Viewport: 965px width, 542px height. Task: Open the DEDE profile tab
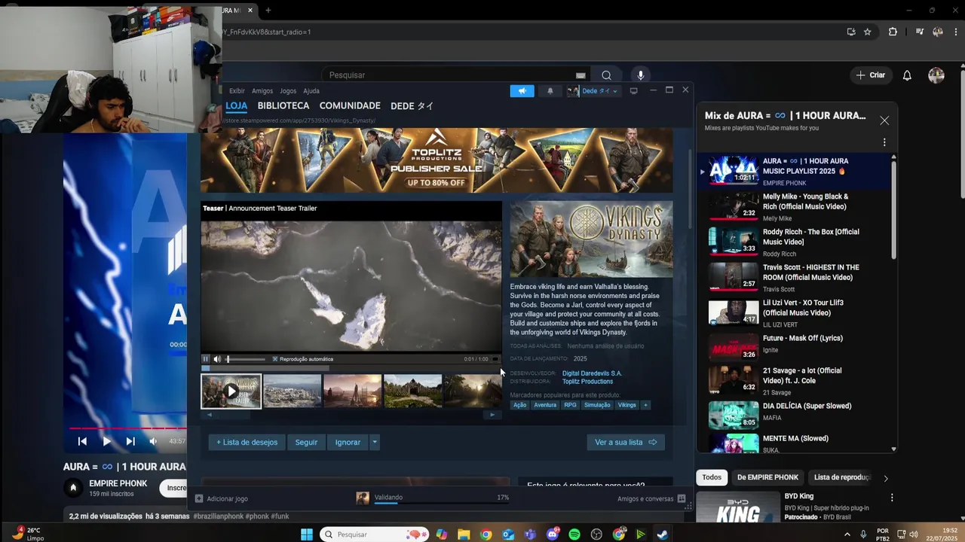(412, 106)
